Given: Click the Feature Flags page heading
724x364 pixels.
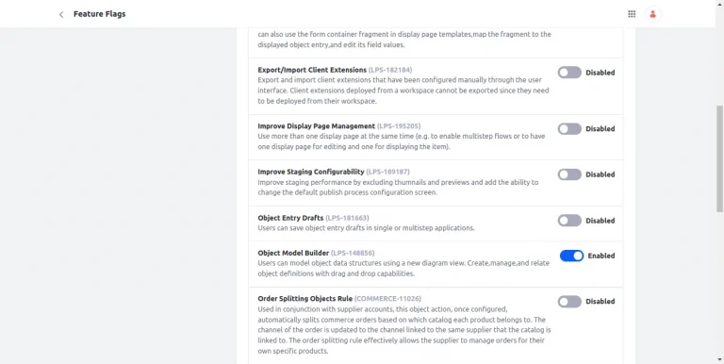Looking at the screenshot, I should [x=99, y=14].
